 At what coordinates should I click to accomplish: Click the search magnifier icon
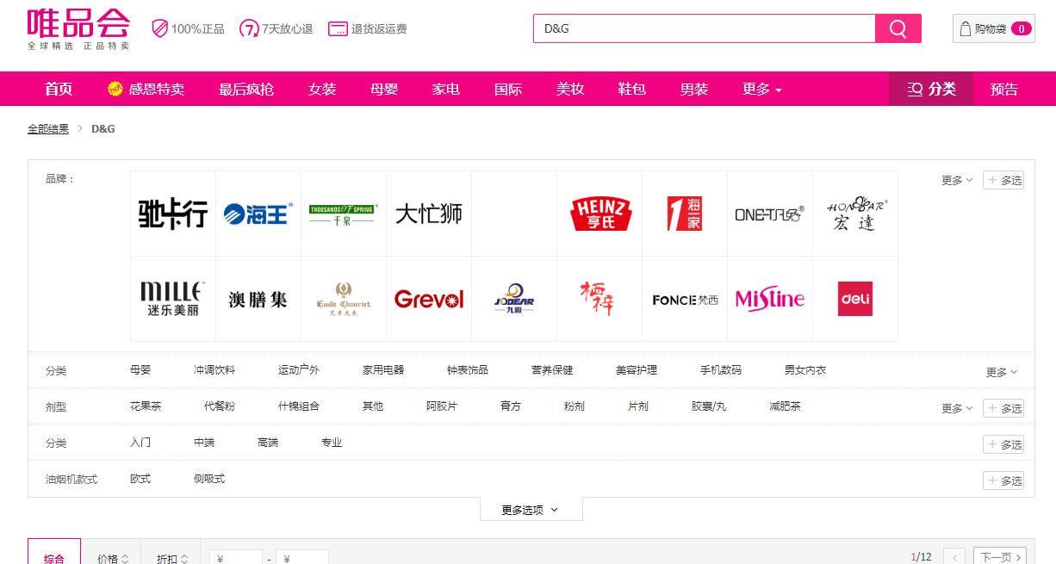point(898,28)
